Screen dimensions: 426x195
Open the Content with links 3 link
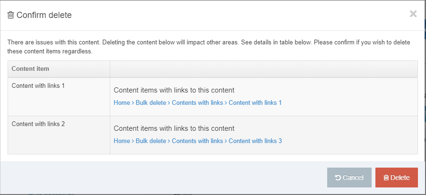pos(255,141)
